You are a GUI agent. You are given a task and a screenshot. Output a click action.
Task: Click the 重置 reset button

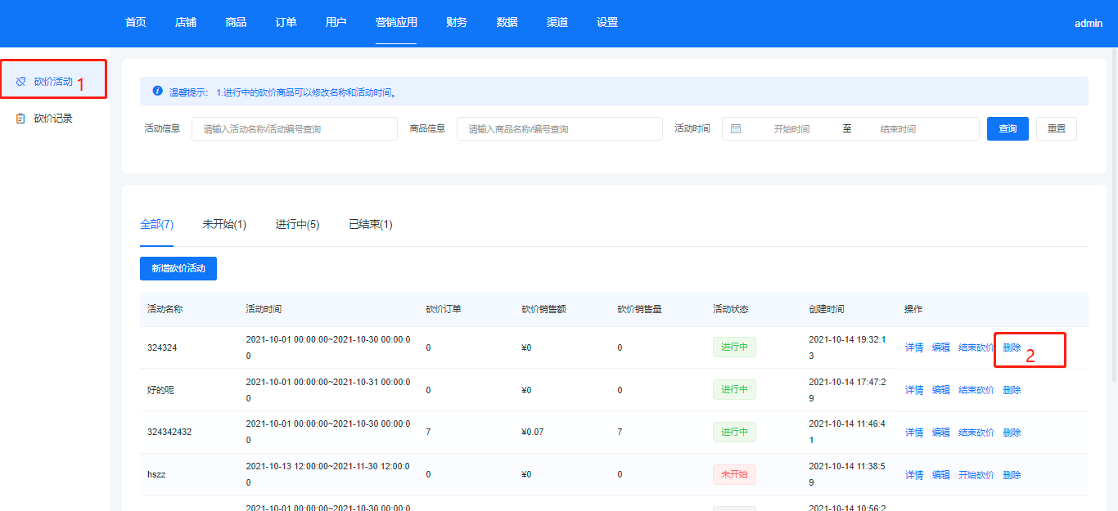click(x=1056, y=129)
